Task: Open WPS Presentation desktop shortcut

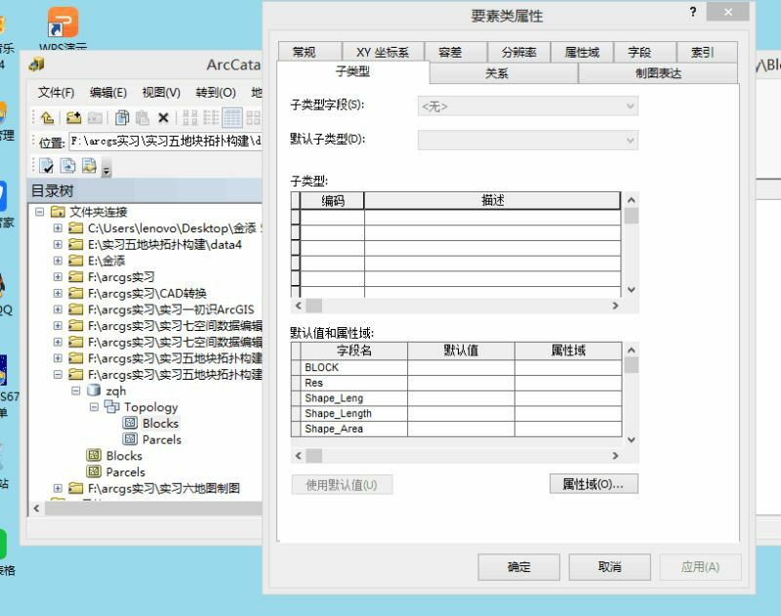Action: coord(63,26)
